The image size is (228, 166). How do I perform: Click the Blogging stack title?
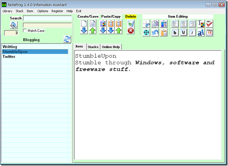coord(31,40)
